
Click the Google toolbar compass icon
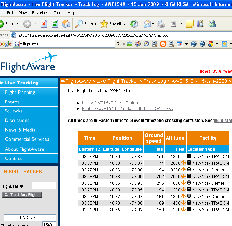(146, 44)
